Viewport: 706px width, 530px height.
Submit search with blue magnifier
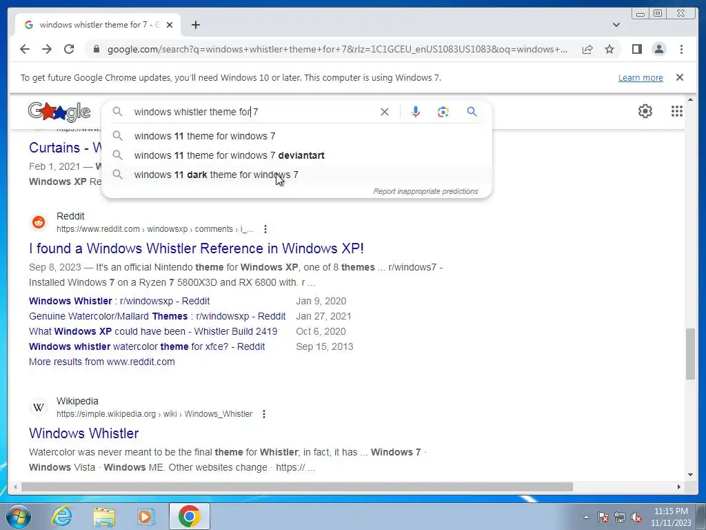pos(472,111)
